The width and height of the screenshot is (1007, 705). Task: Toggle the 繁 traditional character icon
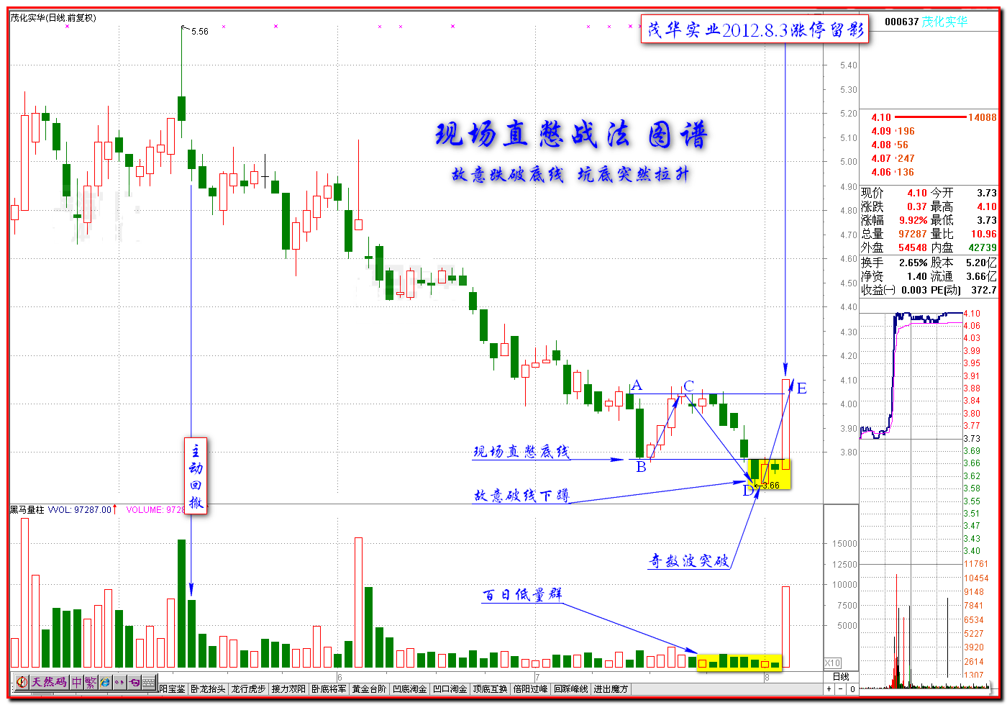click(91, 682)
